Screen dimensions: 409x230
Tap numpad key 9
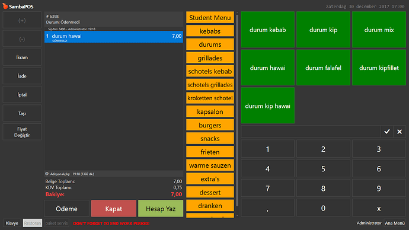click(379, 189)
